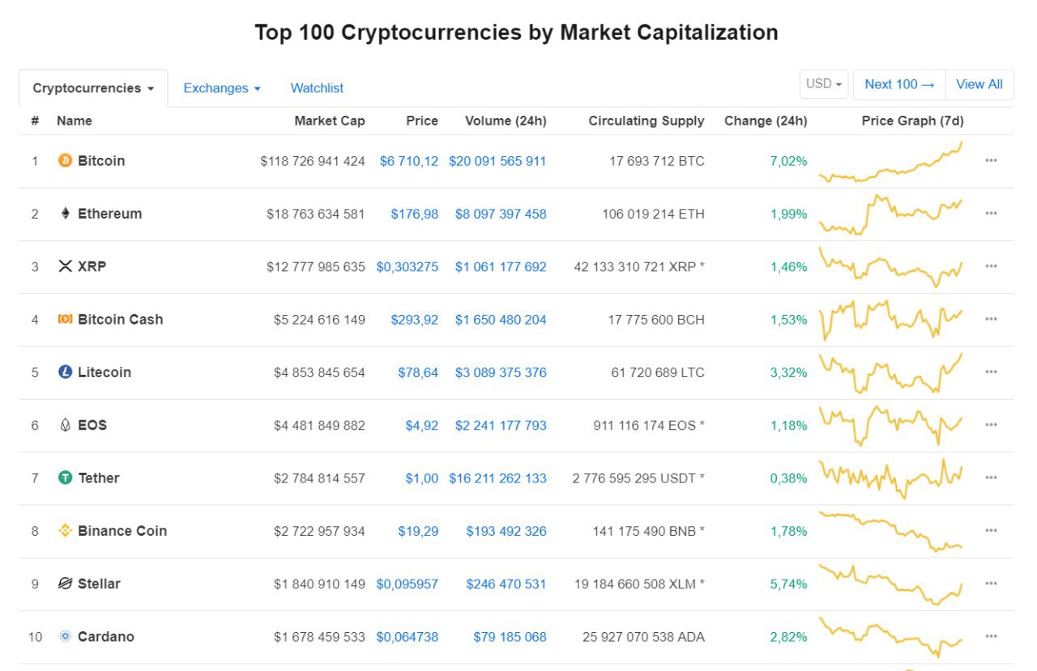This screenshot has width=1037, height=671.
Task: Click the Bitcoin coin logo icon
Action: (66, 161)
